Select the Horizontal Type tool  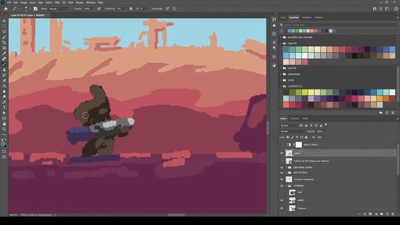tap(4, 107)
